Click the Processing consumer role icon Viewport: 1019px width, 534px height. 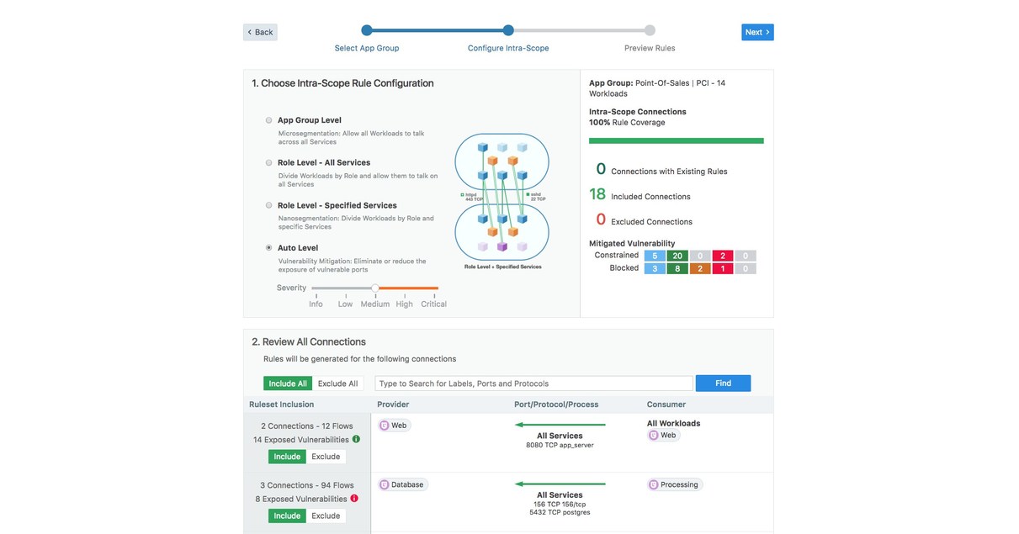point(653,484)
